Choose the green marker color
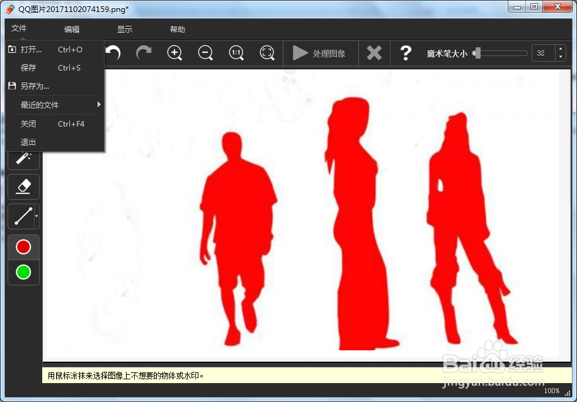Screen dimensions: 577x402 tap(23, 272)
